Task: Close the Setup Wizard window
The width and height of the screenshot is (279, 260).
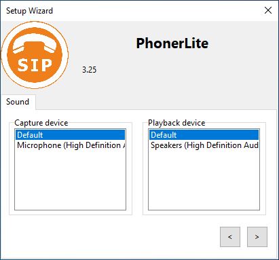Action: click(x=268, y=10)
